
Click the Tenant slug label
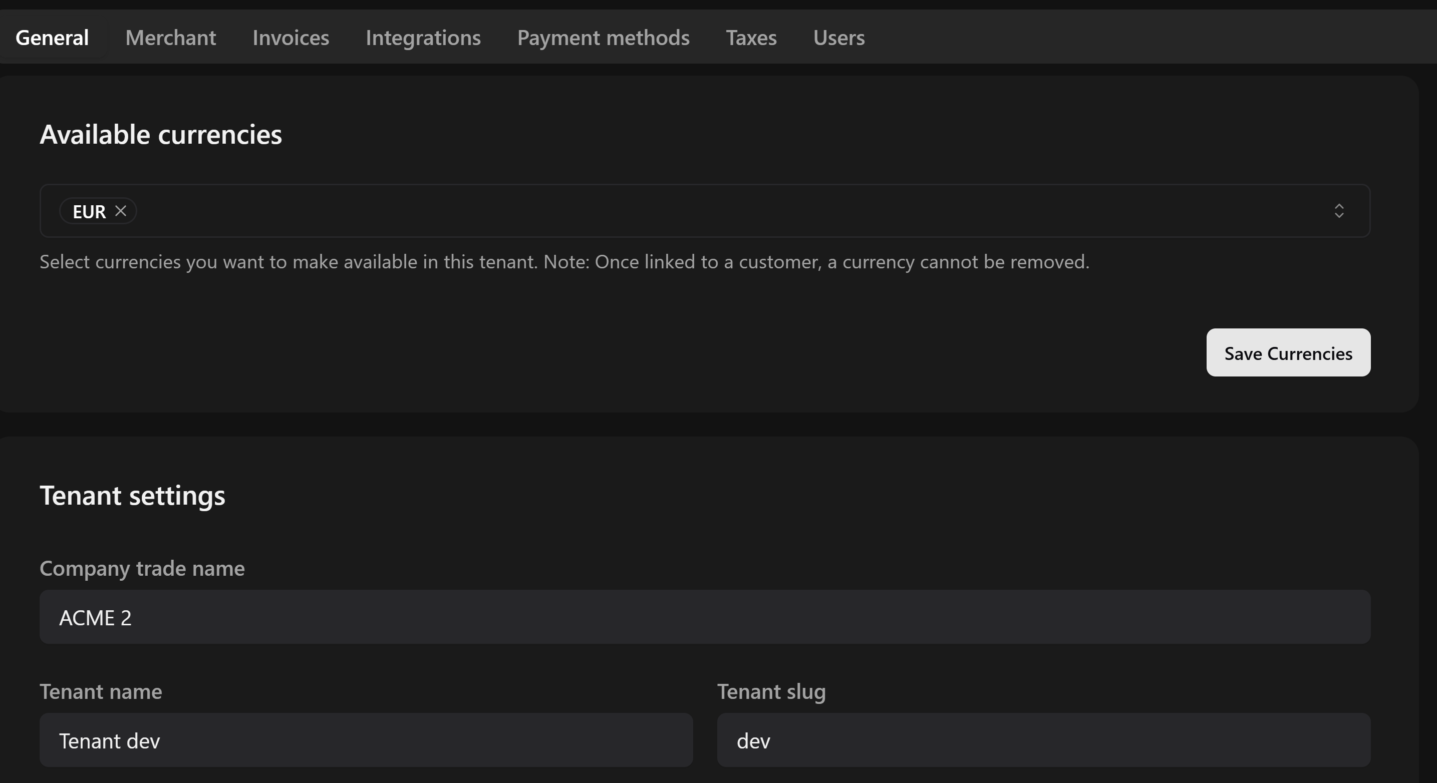click(x=771, y=691)
